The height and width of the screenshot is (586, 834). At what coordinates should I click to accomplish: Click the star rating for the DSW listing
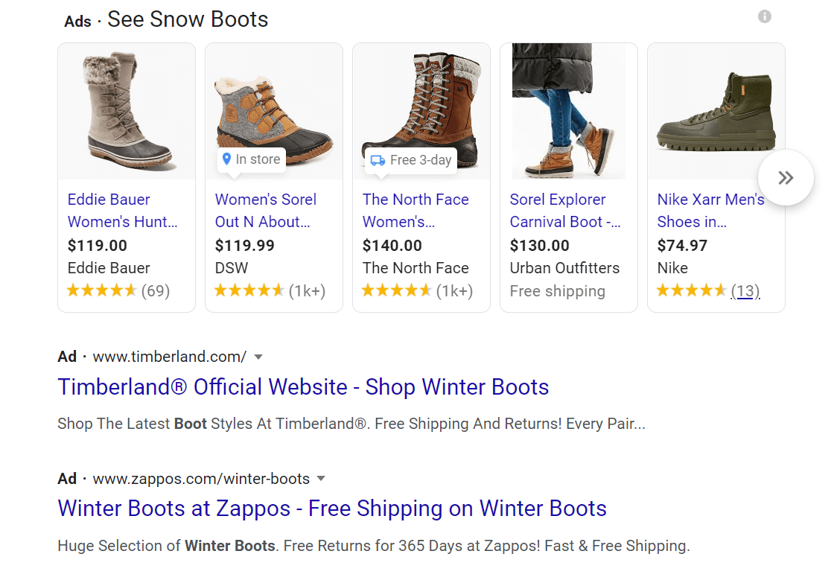pyautogui.click(x=249, y=291)
